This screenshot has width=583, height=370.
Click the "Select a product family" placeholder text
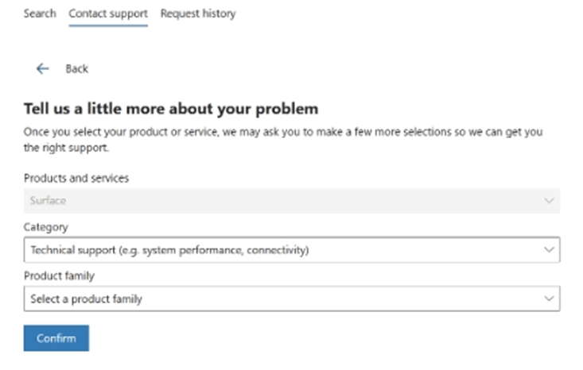[87, 299]
